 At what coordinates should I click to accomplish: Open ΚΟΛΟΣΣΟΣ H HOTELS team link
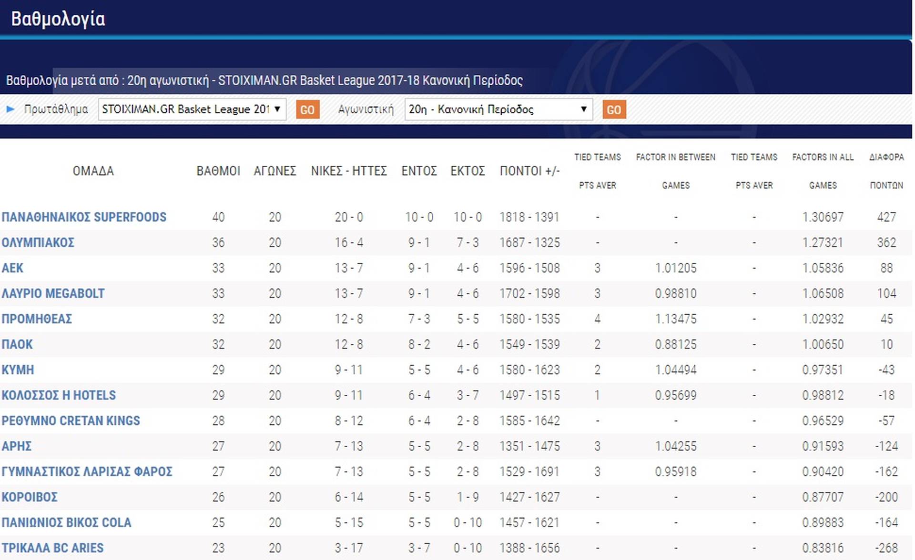(59, 395)
